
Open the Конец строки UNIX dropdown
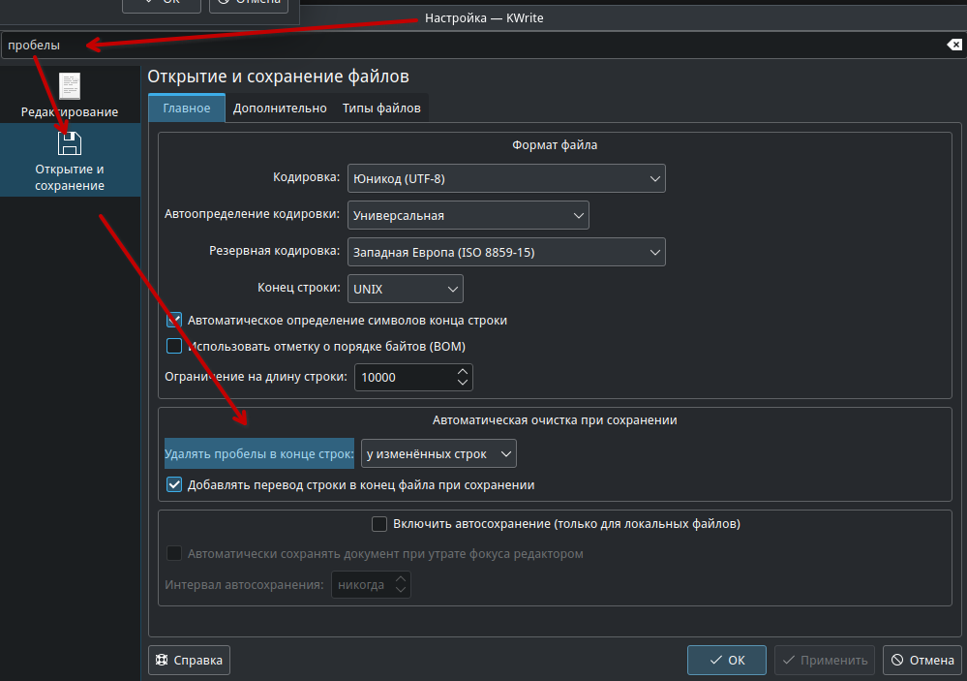point(406,289)
